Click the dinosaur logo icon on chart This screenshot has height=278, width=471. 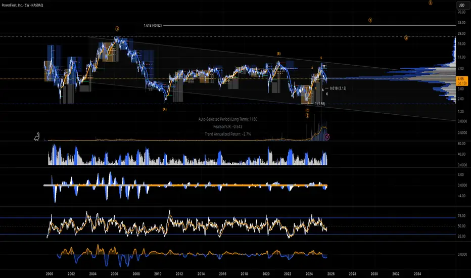click(37, 137)
